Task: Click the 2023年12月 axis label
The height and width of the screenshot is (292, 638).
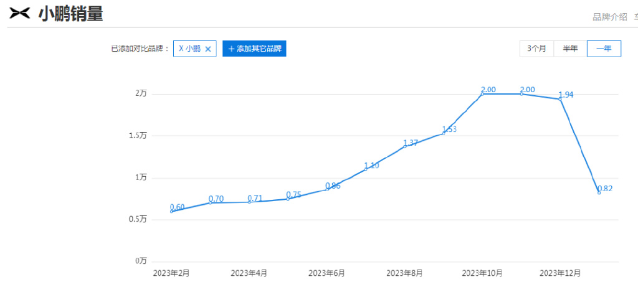Action: coord(560,273)
